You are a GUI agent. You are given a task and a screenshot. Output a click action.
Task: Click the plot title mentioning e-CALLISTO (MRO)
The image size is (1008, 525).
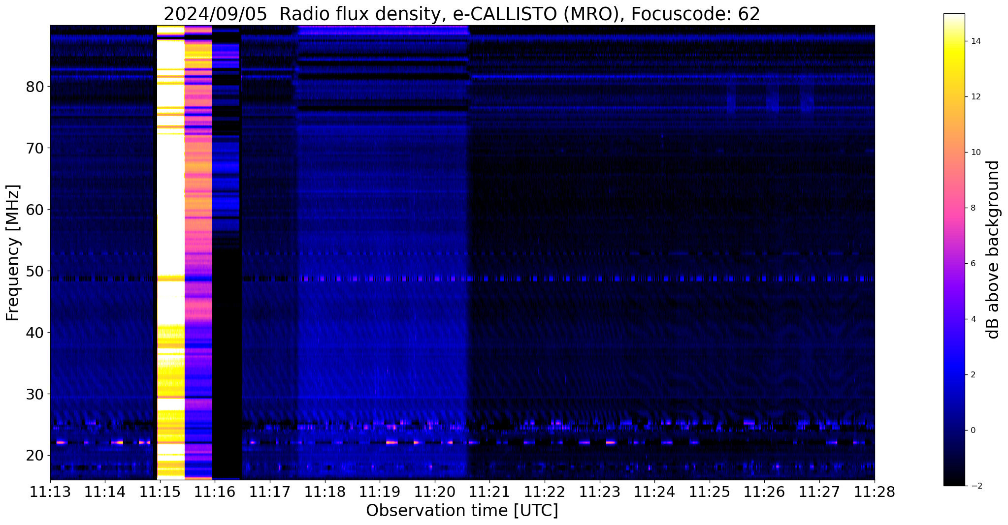462,14
